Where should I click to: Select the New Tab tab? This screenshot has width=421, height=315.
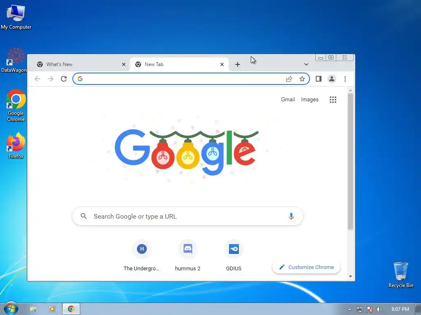click(179, 64)
